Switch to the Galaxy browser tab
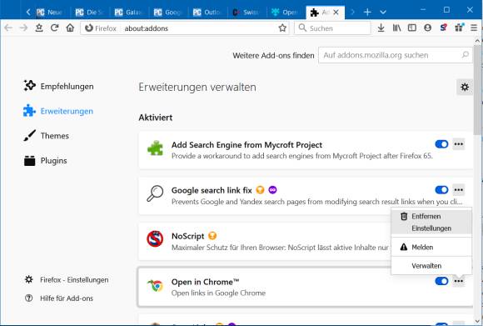The height and width of the screenshot is (326, 483). click(x=129, y=13)
